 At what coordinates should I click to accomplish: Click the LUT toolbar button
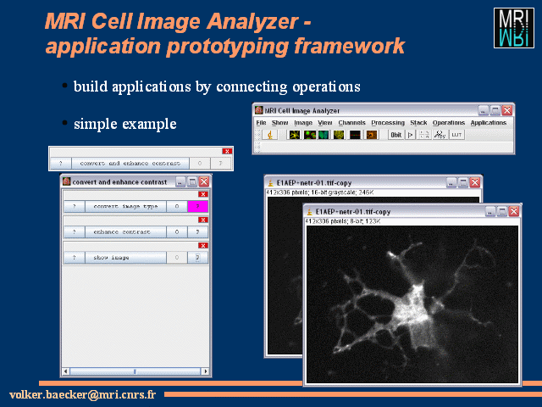click(456, 135)
